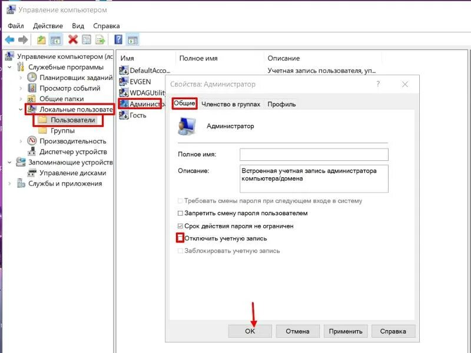
Task: Toggle Отключить учетную запись checkbox
Action: (x=180, y=238)
